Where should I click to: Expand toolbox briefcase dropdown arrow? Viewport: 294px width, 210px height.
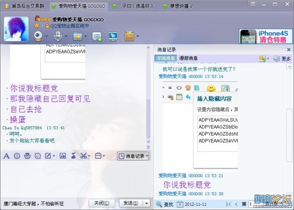pos(104,156)
